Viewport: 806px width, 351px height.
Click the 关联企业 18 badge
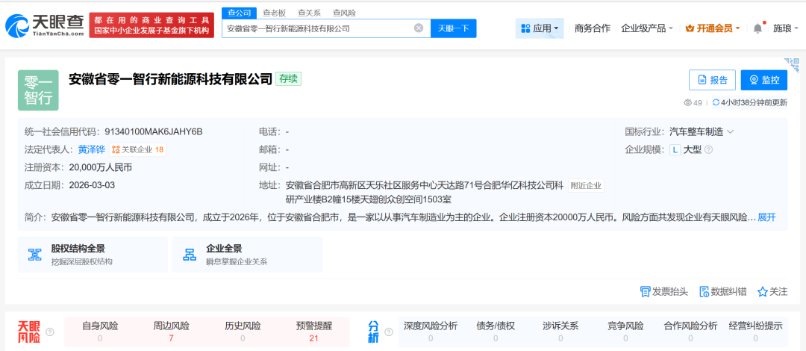pos(138,150)
